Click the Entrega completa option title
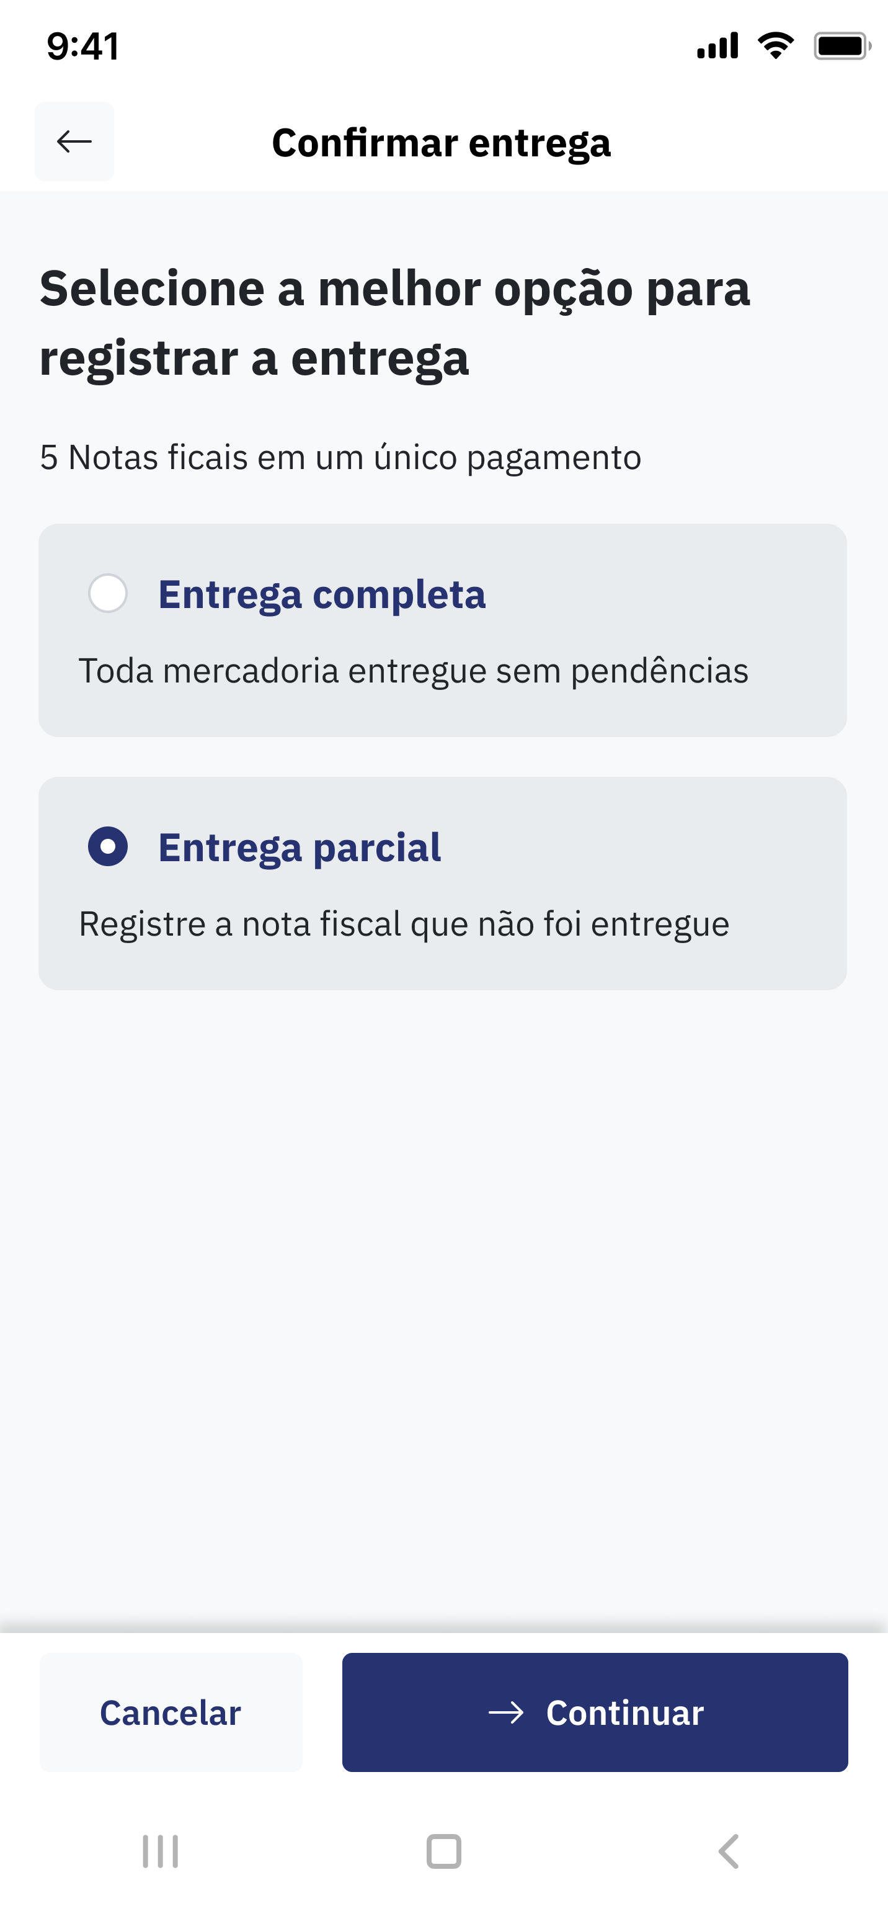The image size is (888, 1911). (322, 594)
